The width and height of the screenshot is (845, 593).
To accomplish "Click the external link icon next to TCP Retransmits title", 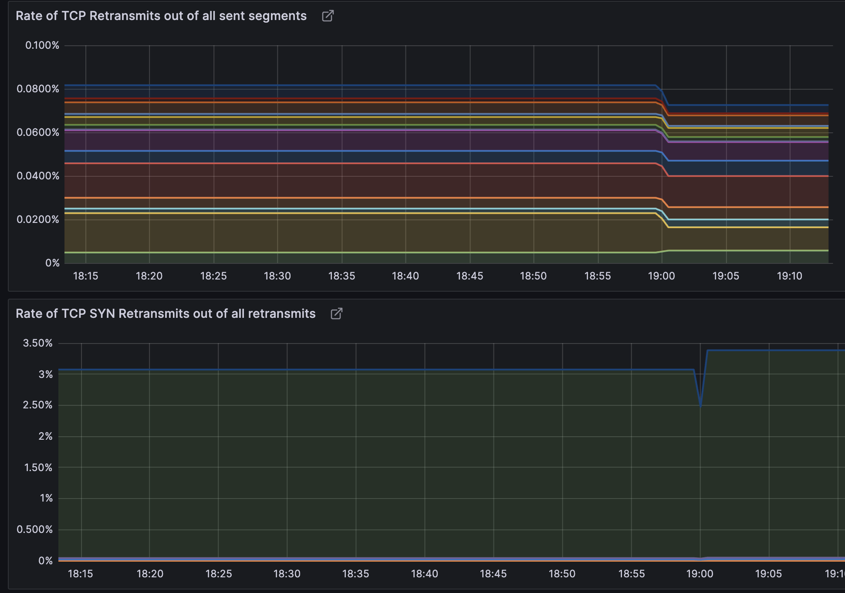I will [328, 16].
